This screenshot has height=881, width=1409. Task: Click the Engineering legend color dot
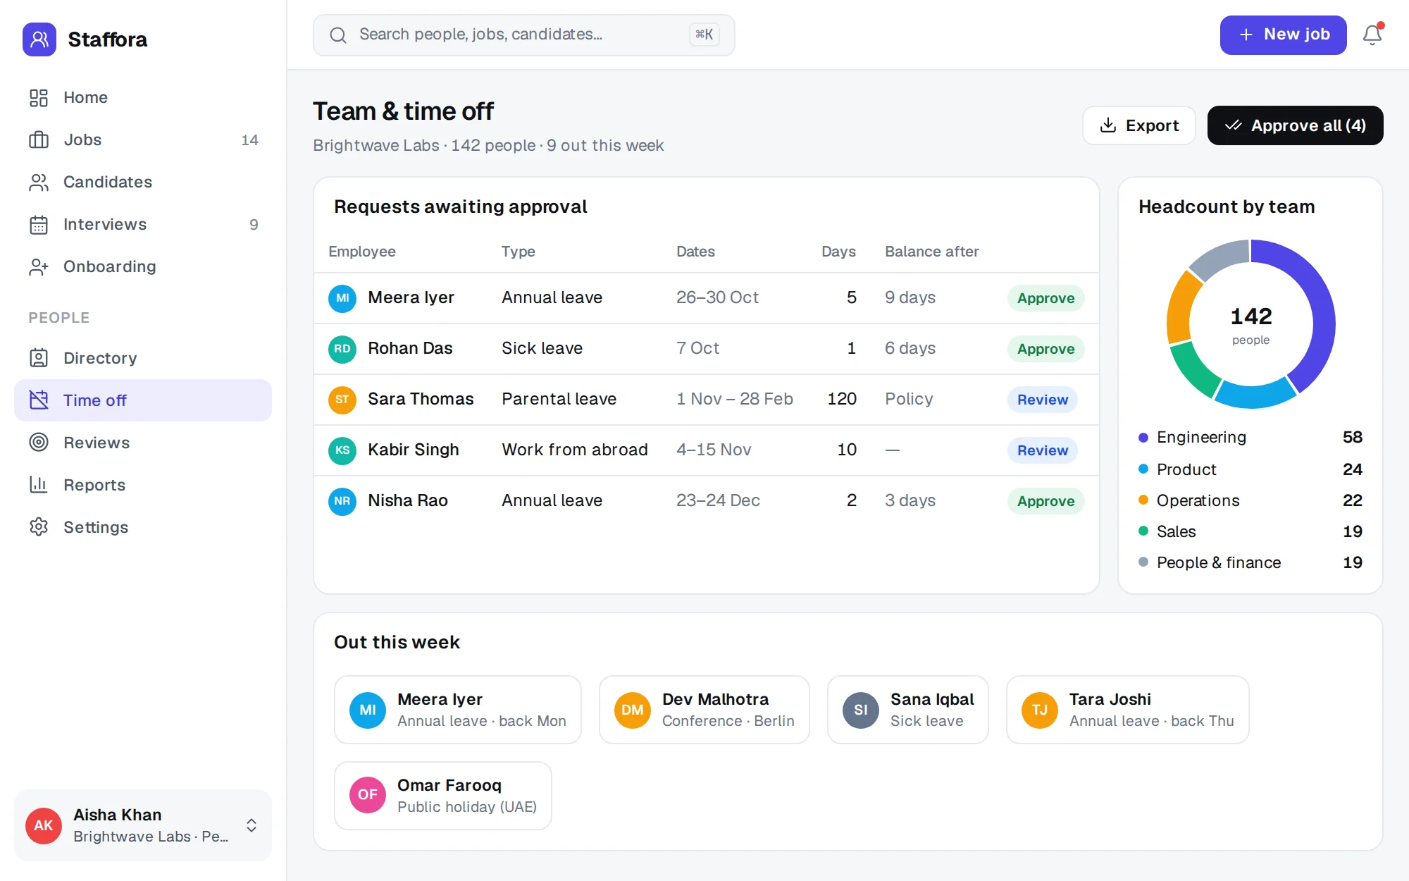[1143, 438]
